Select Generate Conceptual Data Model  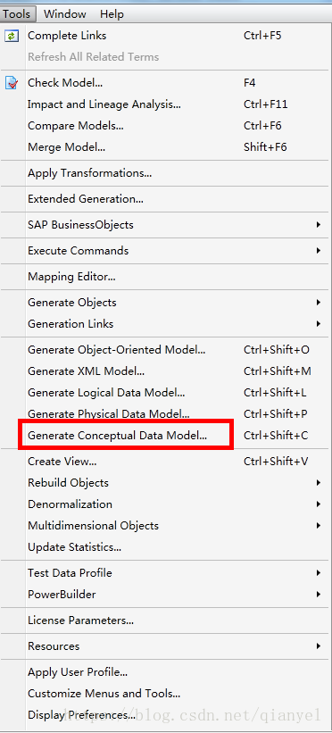coord(166,436)
